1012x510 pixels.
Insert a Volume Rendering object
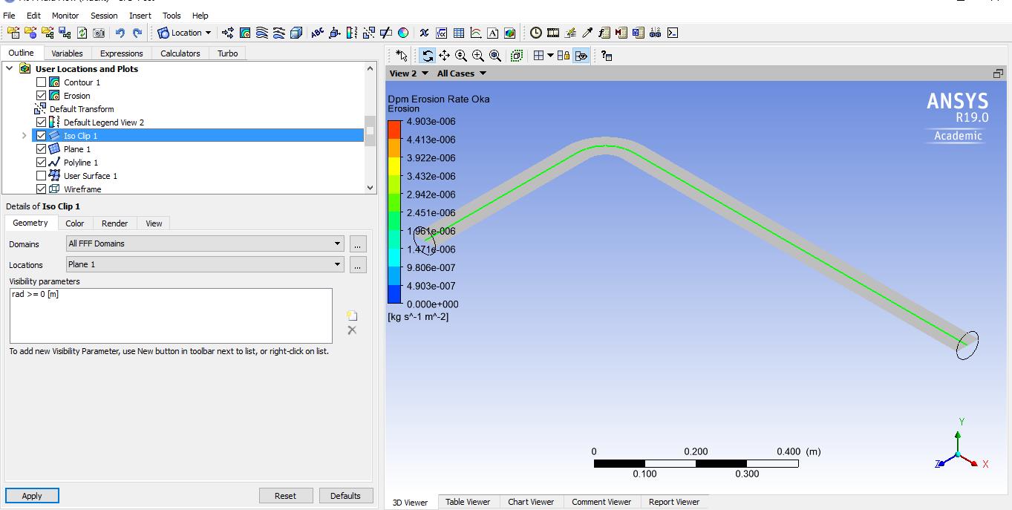pyautogui.click(x=296, y=33)
